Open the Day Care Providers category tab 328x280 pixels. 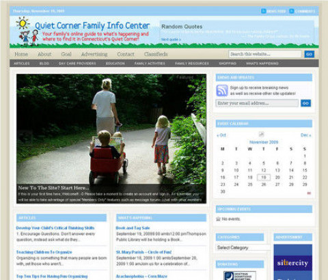(77, 64)
